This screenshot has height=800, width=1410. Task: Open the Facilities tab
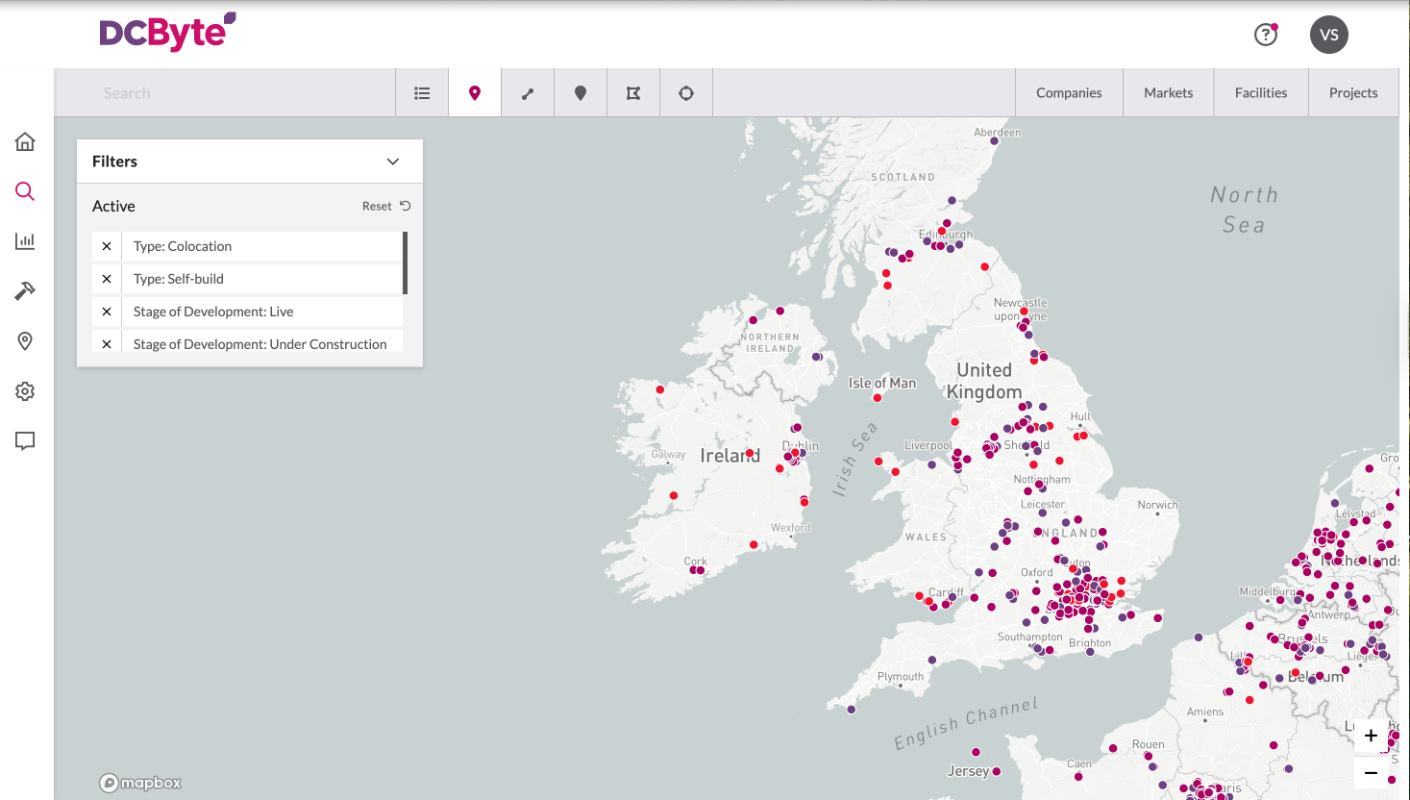point(1261,93)
